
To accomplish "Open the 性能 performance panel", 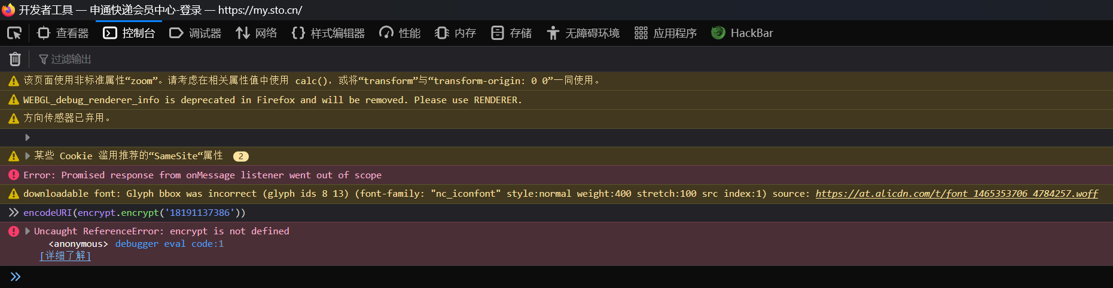I will tap(400, 33).
